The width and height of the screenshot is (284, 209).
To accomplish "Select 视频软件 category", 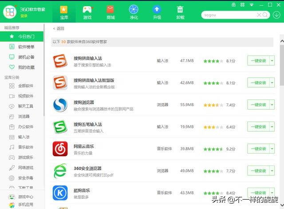I will point(22,96).
